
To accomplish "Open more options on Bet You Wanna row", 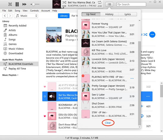I will [x=148, y=96].
